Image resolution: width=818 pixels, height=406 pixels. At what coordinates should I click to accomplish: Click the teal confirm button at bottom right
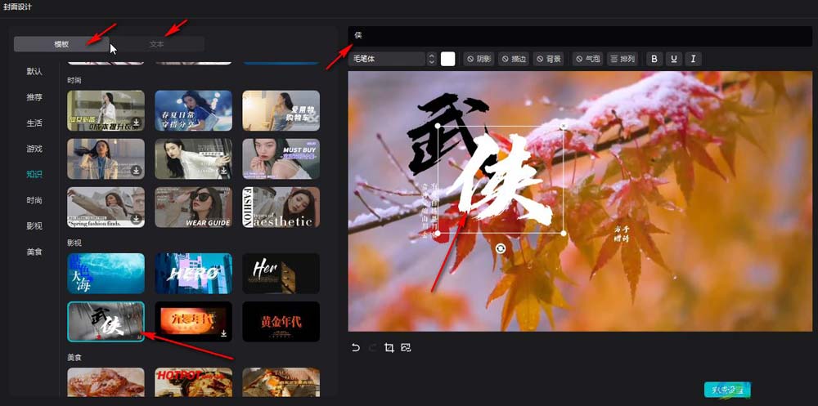pos(726,390)
